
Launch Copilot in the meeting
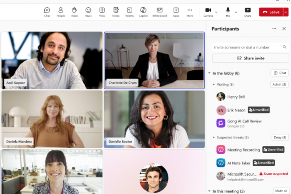tap(143, 12)
